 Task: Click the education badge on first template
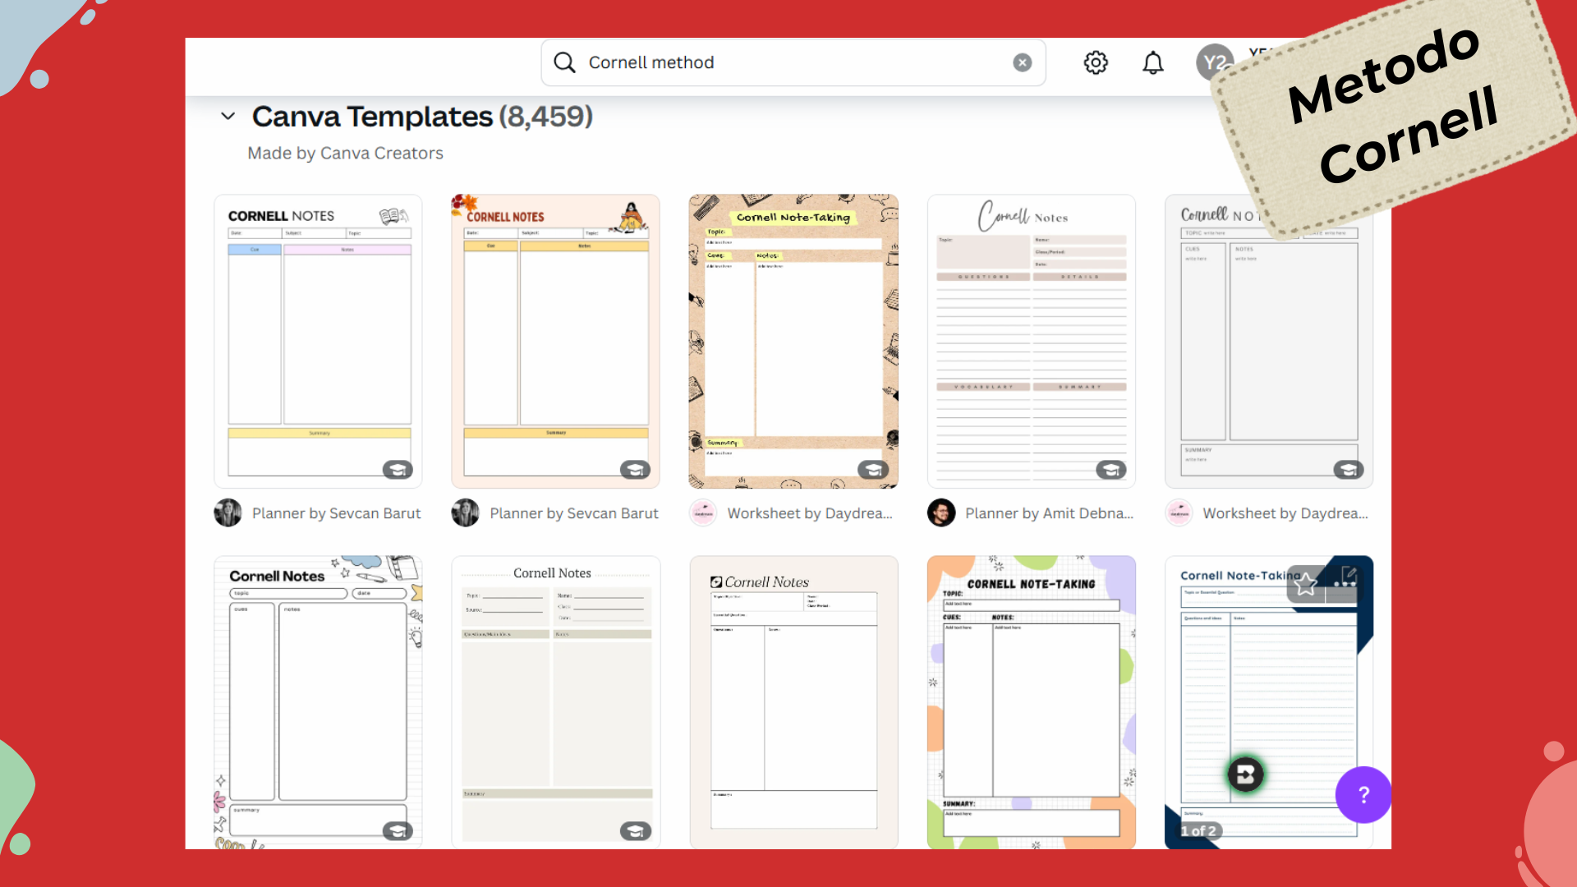pos(398,470)
